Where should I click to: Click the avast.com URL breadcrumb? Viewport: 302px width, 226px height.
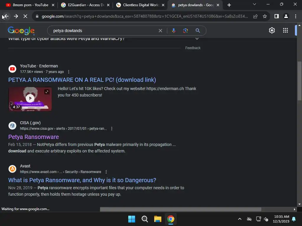tap(60, 172)
